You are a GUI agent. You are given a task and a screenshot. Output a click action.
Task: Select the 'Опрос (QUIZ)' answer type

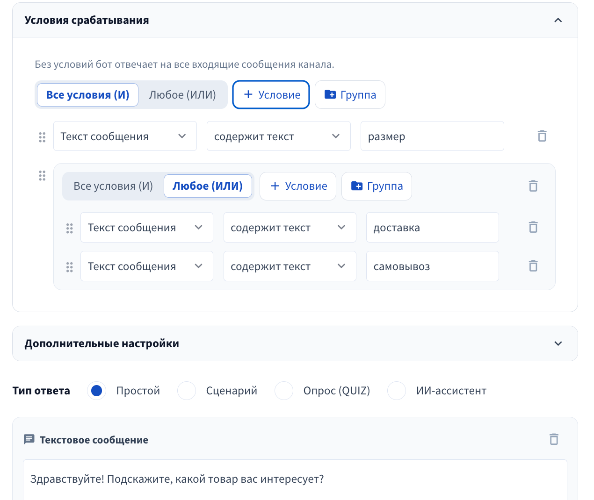284,391
